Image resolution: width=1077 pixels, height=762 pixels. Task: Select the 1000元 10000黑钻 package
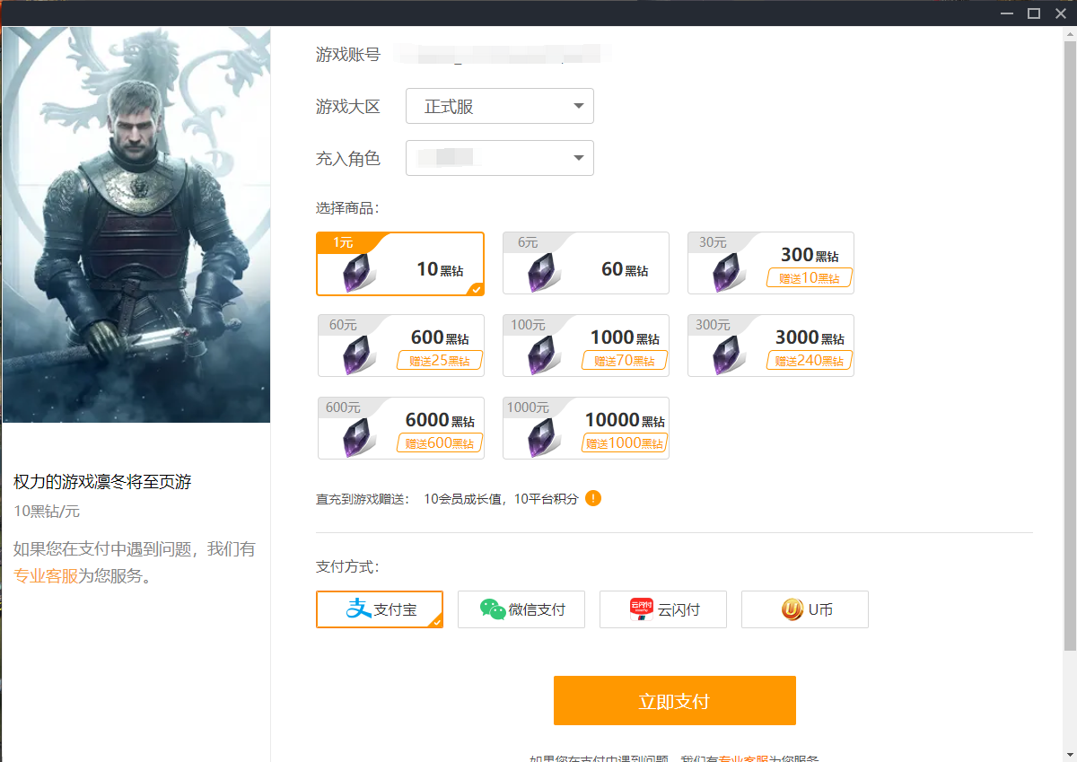(x=586, y=428)
